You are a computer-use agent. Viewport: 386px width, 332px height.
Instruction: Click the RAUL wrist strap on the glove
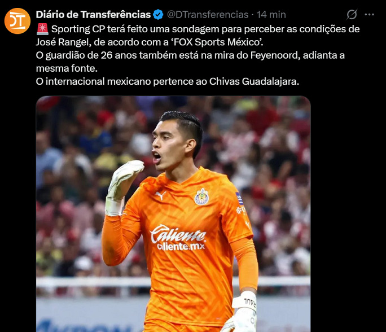(245, 301)
